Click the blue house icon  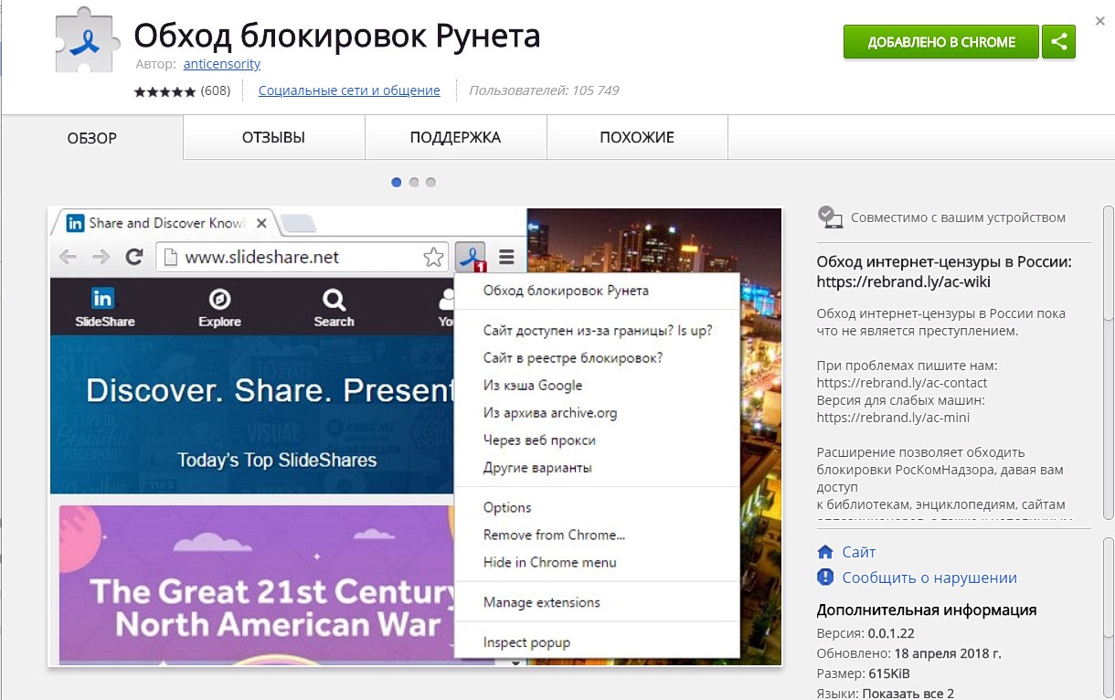(x=825, y=552)
